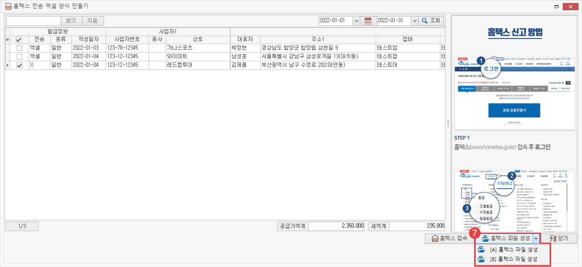Check the box for the 와이마트 row

coord(19,56)
